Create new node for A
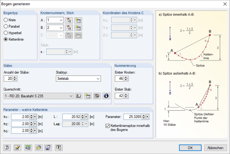This screenshot has width=230, height=154. pyautogui.click(x=78, y=20)
